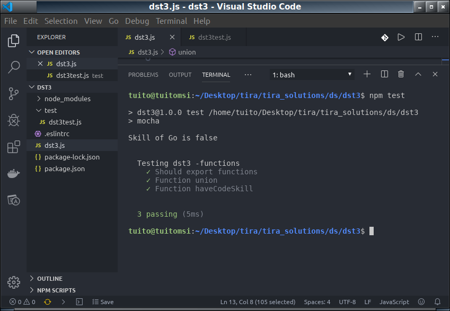Viewport: 450px width, 311px height.
Task: Kill terminal using the trash icon
Action: click(x=401, y=74)
